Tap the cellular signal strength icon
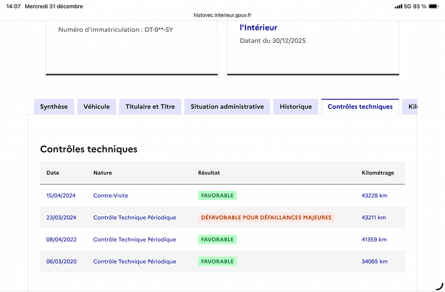 [x=398, y=6]
